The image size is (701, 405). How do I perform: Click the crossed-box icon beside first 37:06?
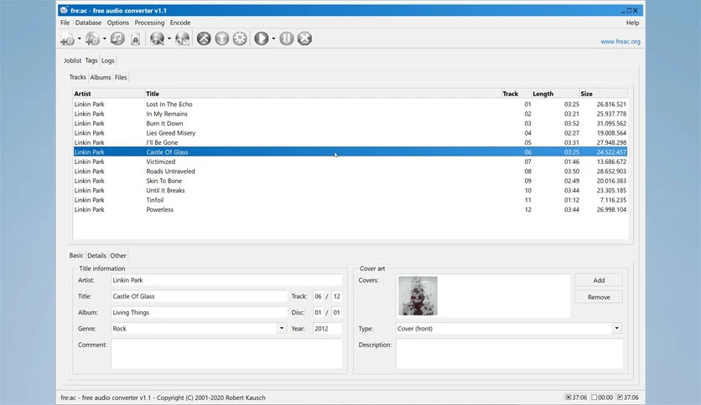(x=569, y=397)
